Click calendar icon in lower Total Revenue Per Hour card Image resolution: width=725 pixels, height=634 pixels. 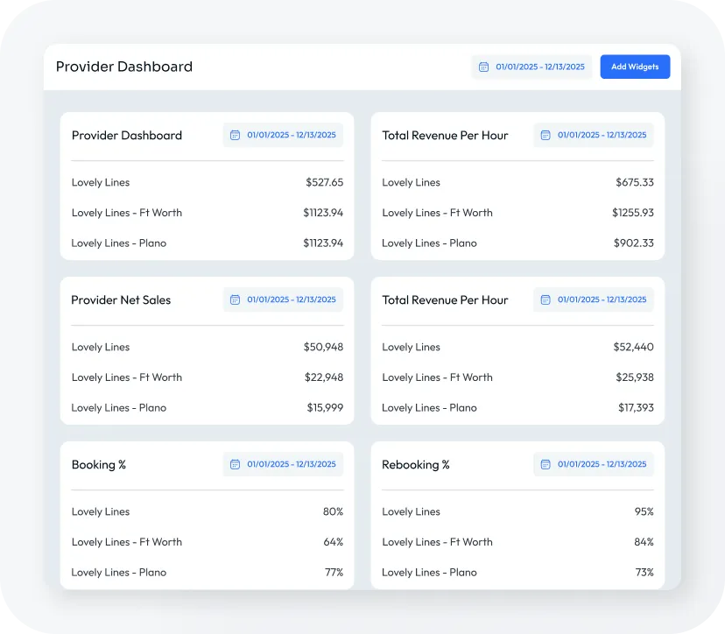[x=546, y=299]
